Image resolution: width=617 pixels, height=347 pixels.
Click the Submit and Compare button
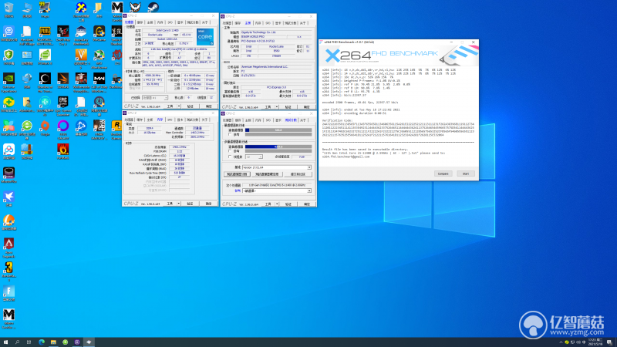click(x=298, y=174)
